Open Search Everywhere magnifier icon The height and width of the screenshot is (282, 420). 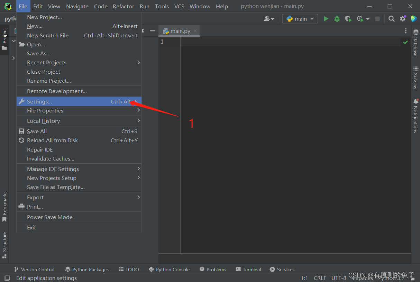tap(391, 19)
